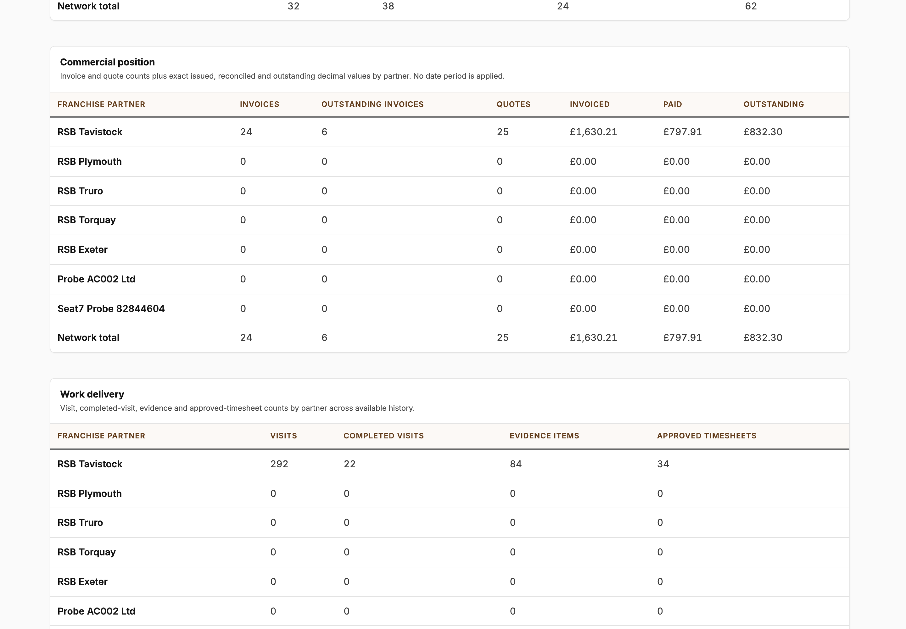The height and width of the screenshot is (629, 906).
Task: Click the Work delivery heading
Action: pyautogui.click(x=92, y=394)
